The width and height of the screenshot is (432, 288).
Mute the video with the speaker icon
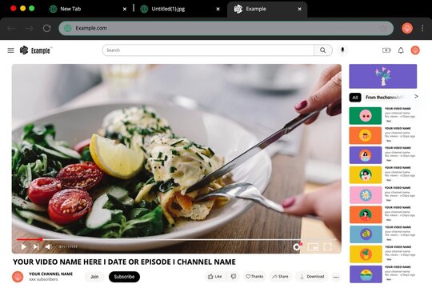point(48,246)
